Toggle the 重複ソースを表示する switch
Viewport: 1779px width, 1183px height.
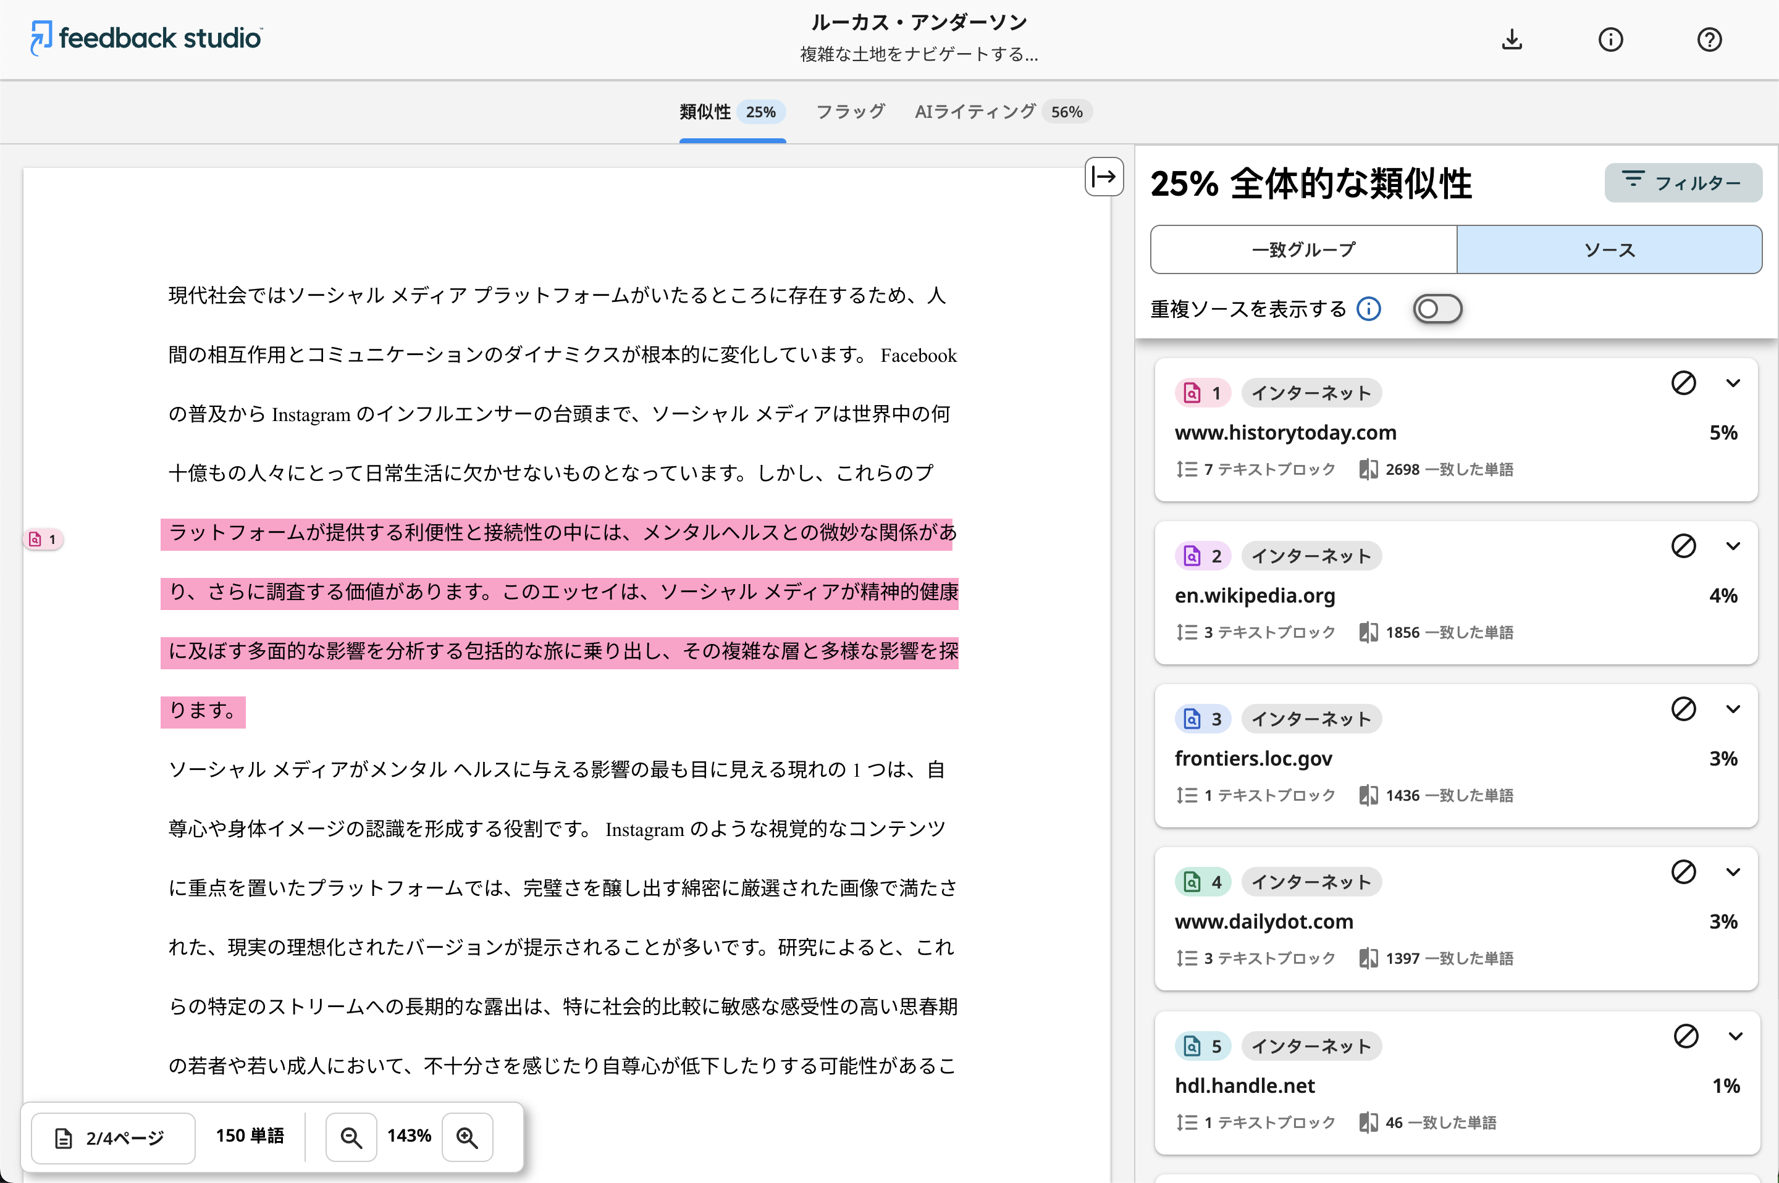(x=1437, y=309)
